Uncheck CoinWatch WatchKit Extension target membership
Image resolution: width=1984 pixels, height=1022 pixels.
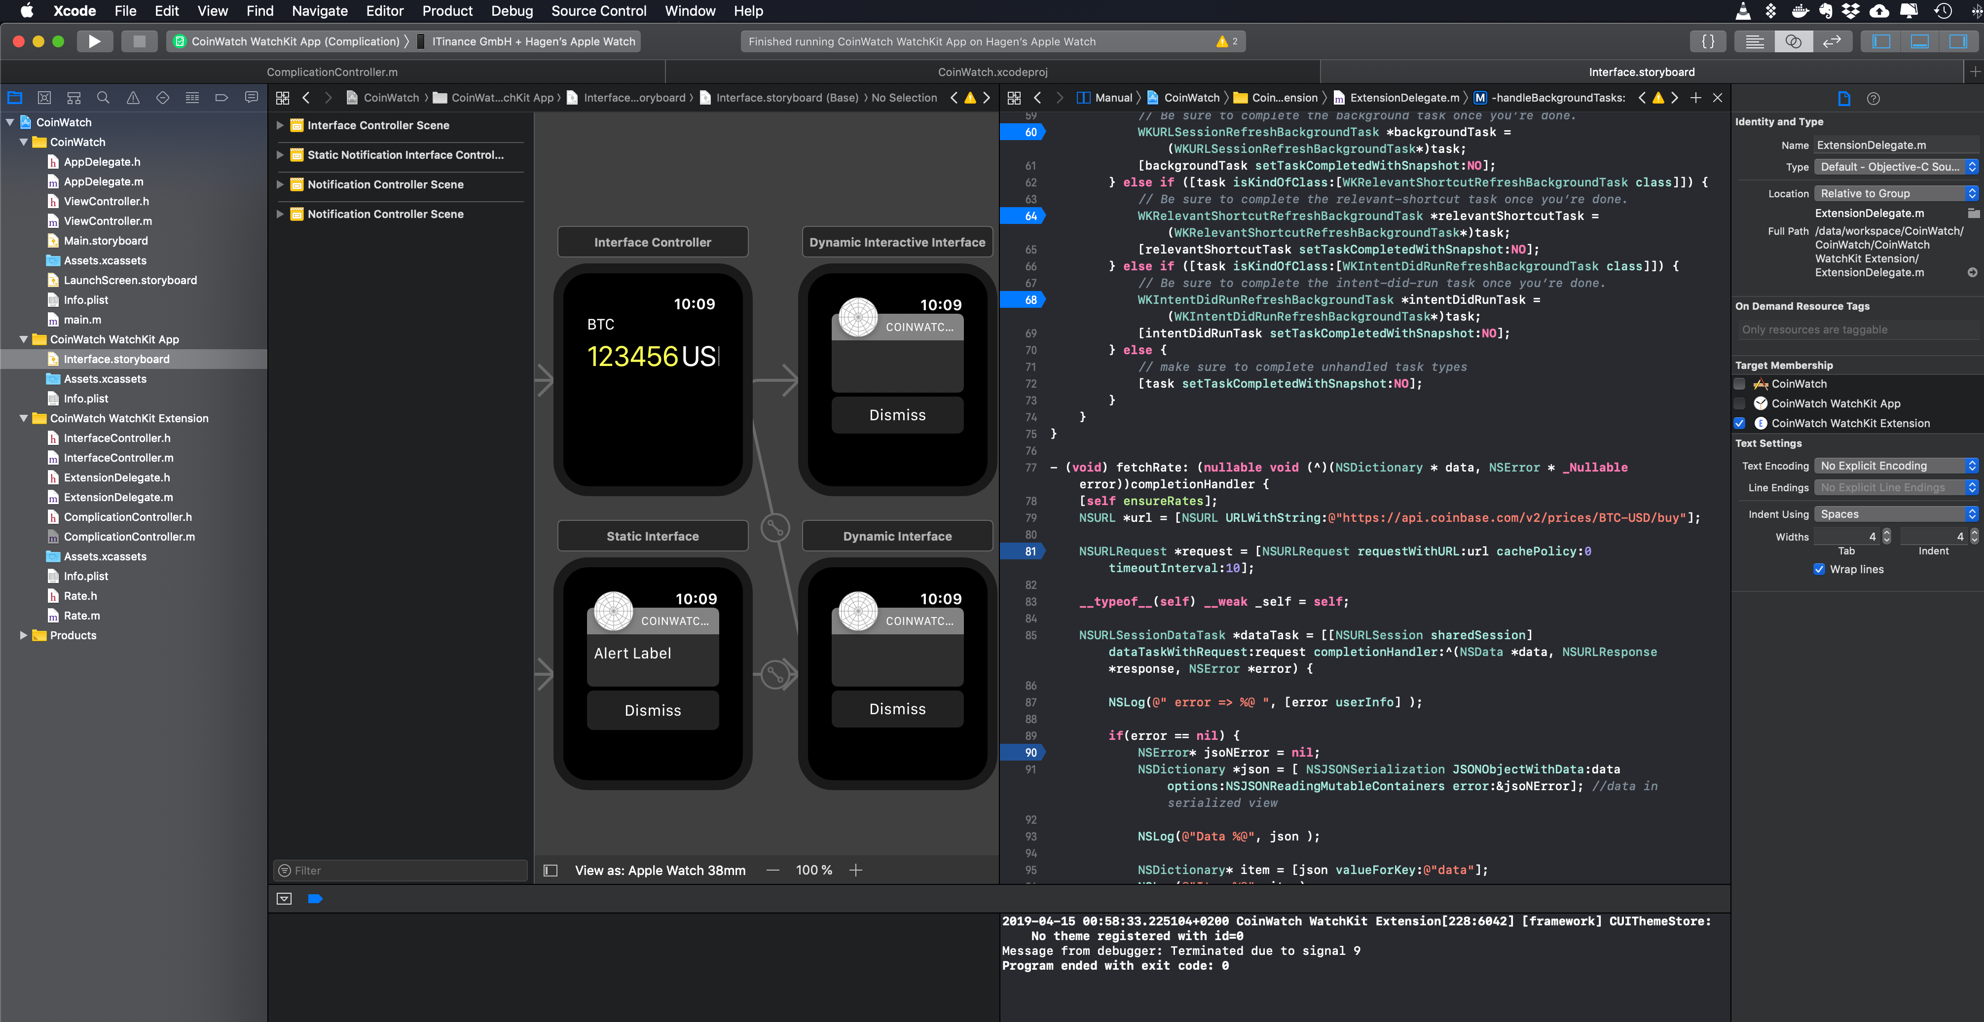click(x=1739, y=424)
